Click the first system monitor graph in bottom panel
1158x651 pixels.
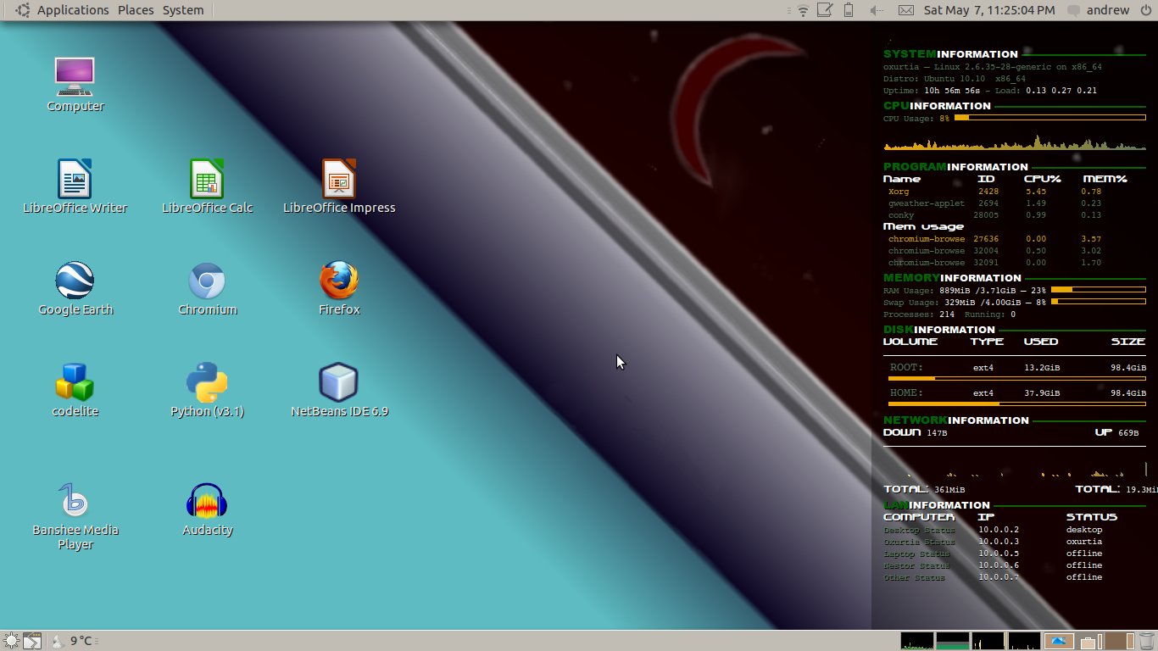[917, 641]
